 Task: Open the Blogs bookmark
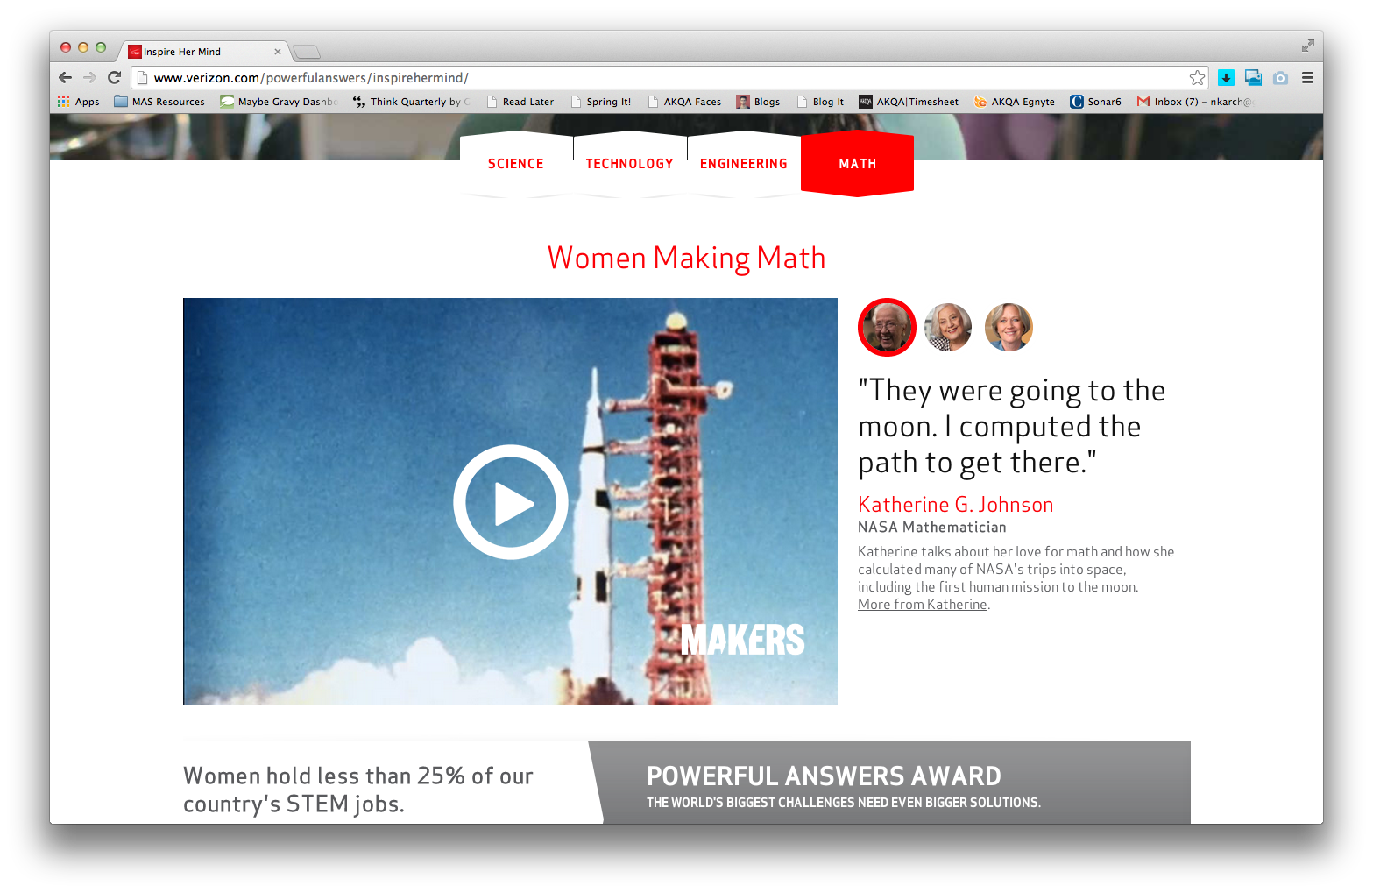(x=758, y=102)
